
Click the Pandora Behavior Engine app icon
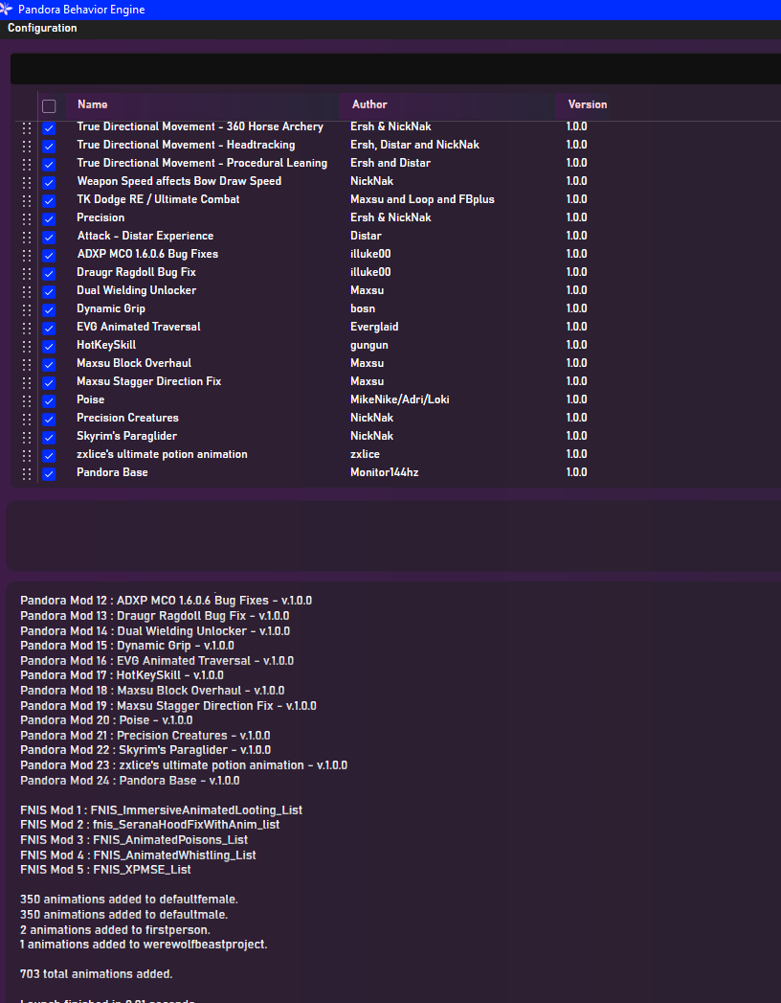pos(7,10)
